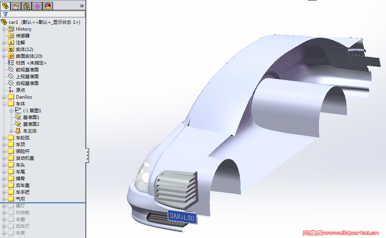The image size is (386, 238).
Task: Expand the 实体(12) folder
Action: click(x=4, y=49)
